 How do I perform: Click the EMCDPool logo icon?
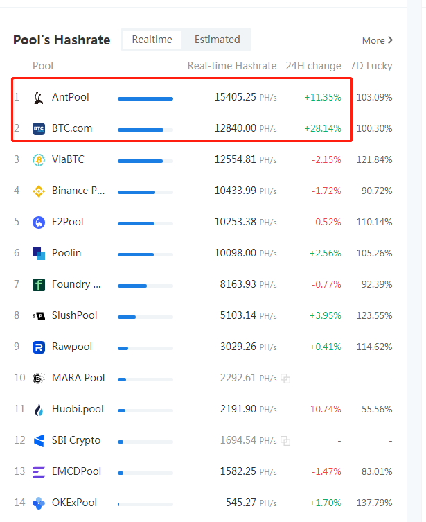(39, 471)
